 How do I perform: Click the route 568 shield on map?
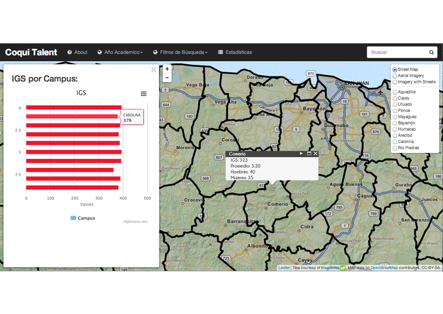[205, 178]
